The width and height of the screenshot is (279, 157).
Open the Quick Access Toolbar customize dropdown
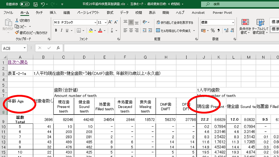pyautogui.click(x=62, y=4)
